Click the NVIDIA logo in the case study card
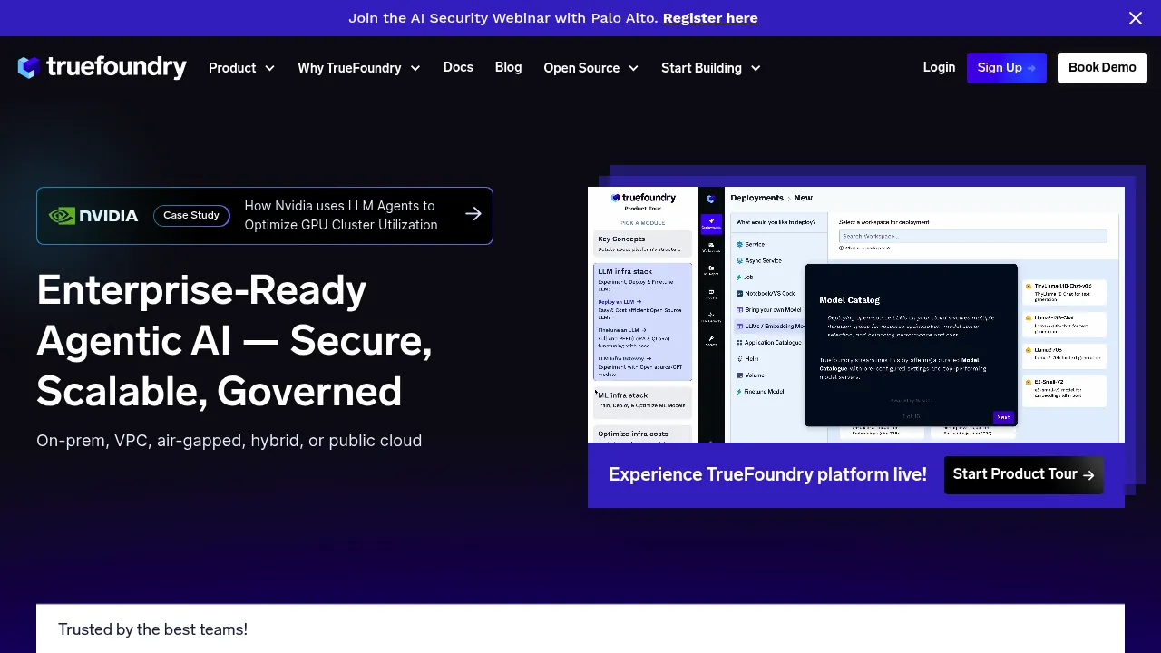The height and width of the screenshot is (653, 1161). (93, 216)
